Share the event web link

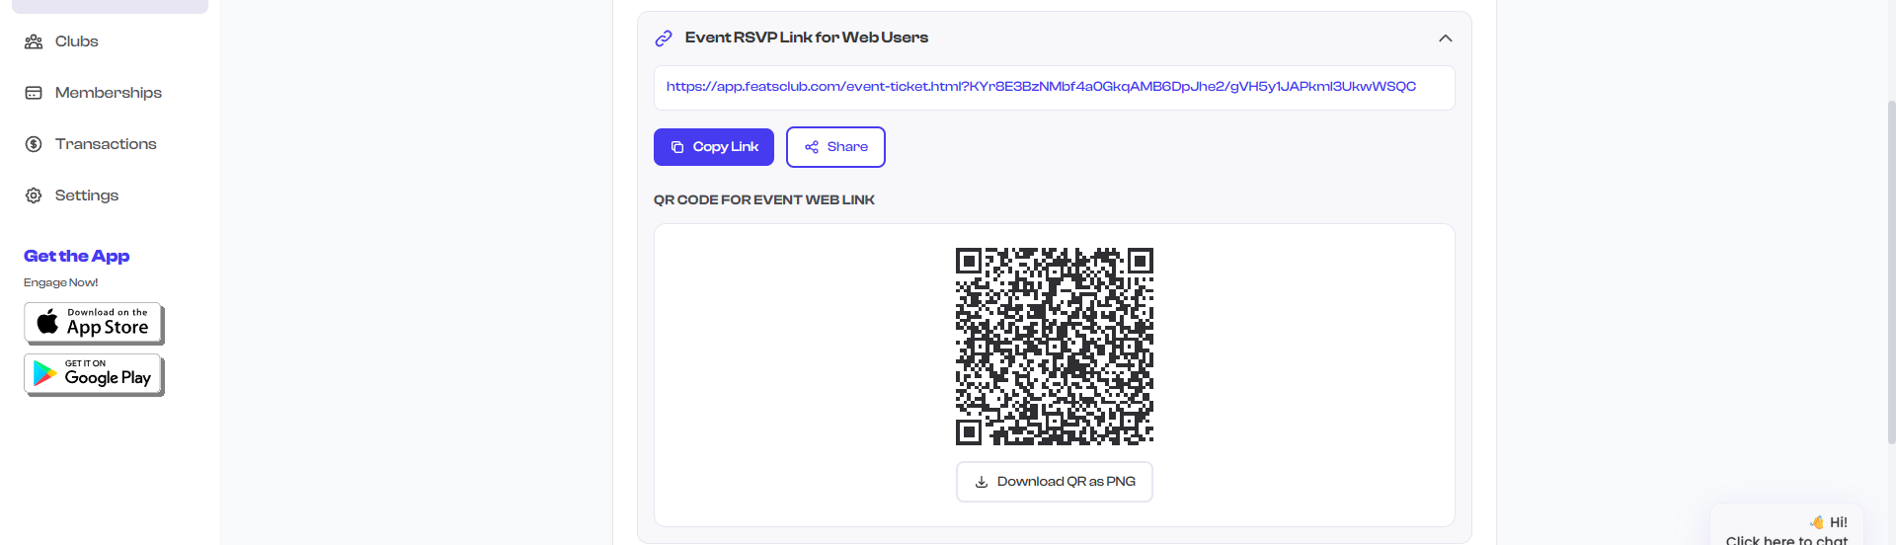click(x=835, y=147)
